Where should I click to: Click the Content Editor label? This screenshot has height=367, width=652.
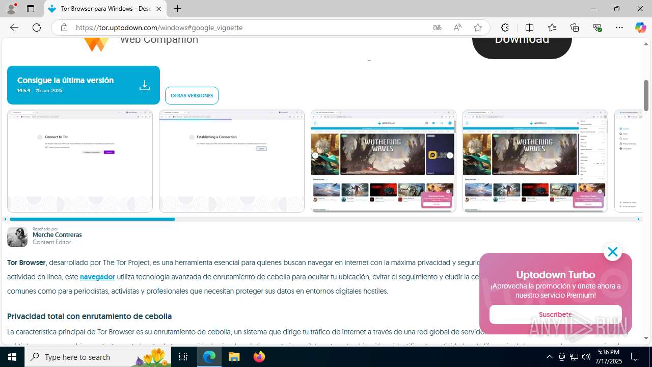pyautogui.click(x=52, y=242)
